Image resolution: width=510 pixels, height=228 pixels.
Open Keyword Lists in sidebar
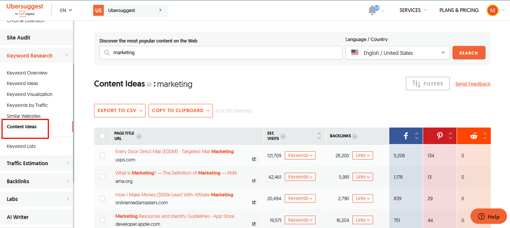click(21, 146)
